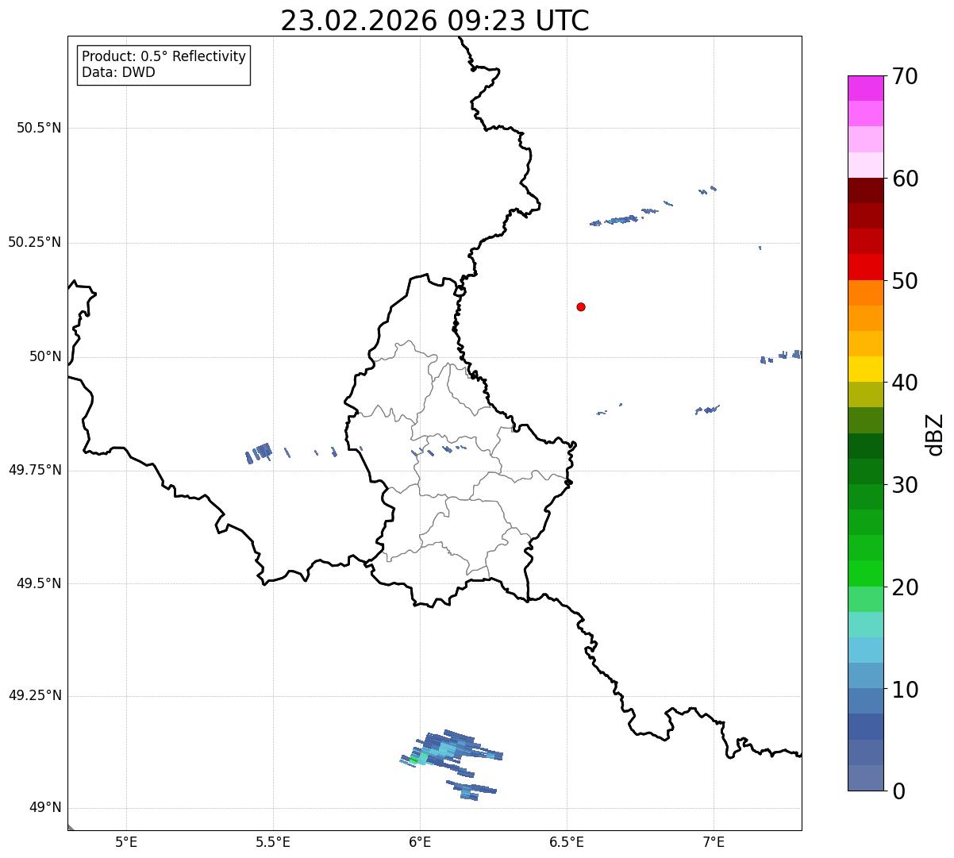The image size is (954, 858).
Task: Click the 'Data: DWD' label
Action: click(118, 72)
